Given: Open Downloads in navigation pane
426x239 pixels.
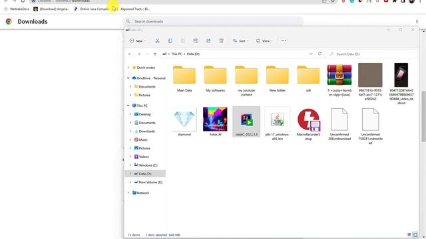Looking at the screenshot, I should pyautogui.click(x=146, y=131).
